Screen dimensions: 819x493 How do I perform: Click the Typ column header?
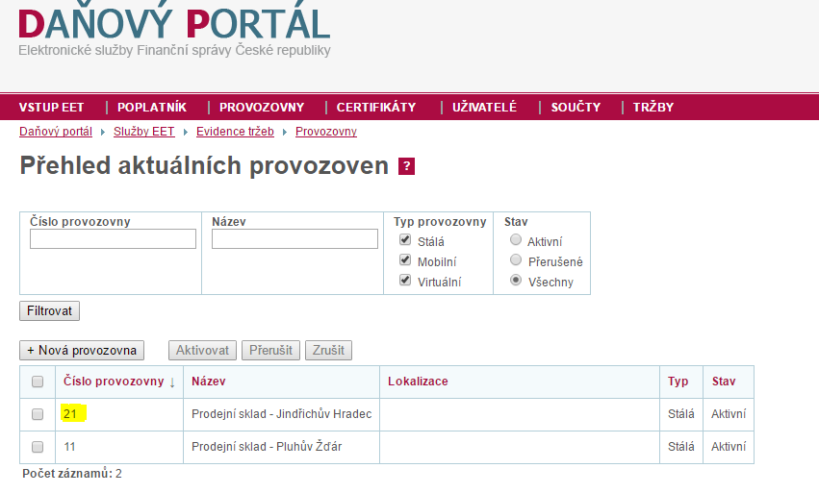(x=678, y=382)
